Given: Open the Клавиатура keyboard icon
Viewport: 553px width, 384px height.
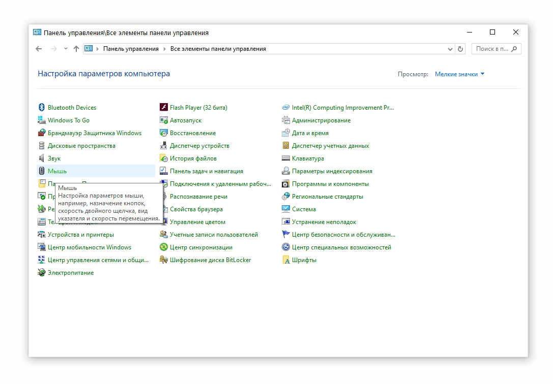Looking at the screenshot, I should (x=286, y=158).
